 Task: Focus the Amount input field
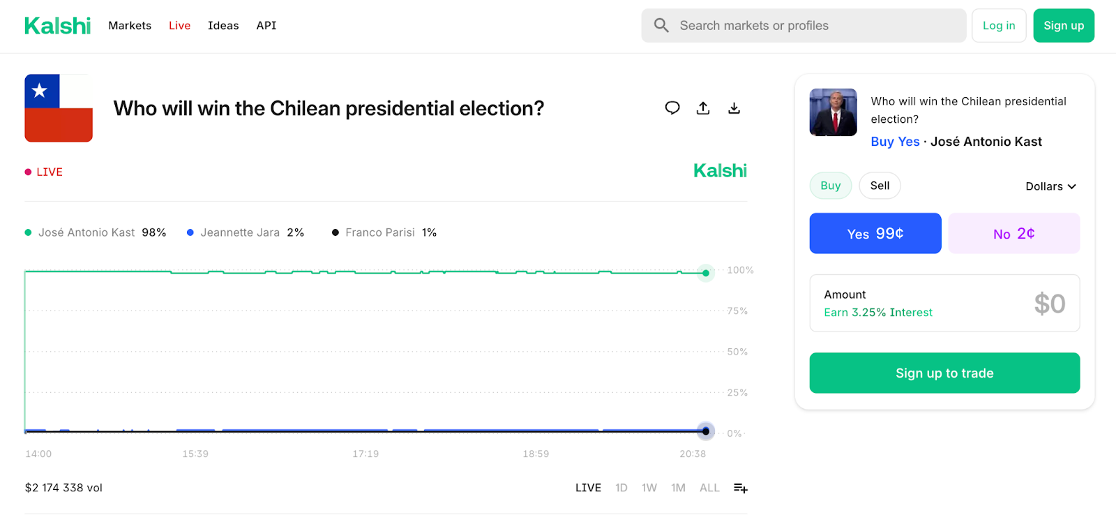point(944,304)
